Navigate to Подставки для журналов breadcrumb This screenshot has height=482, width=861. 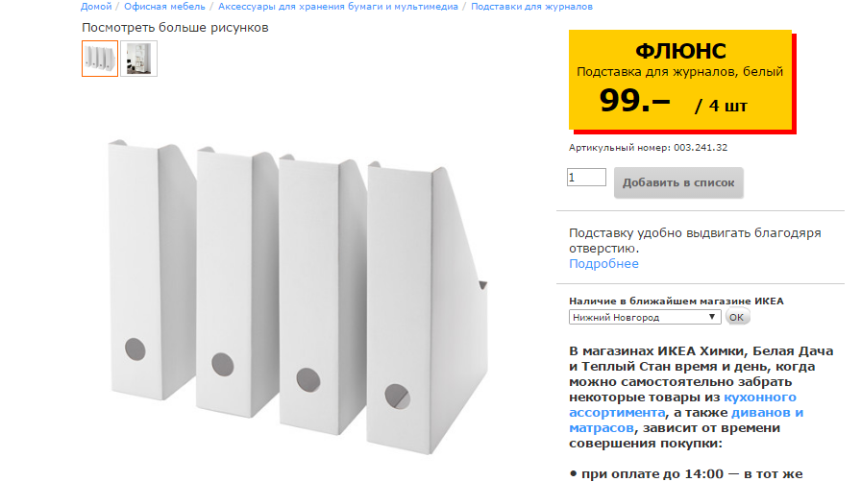tap(531, 7)
